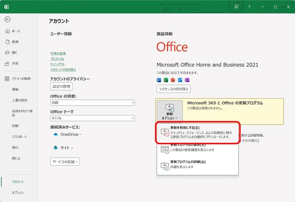Click the アカウント page heading
This screenshot has width=295, height=202.
(x=59, y=21)
